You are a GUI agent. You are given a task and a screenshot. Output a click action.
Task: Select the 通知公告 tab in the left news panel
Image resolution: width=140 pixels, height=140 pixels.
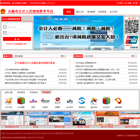coord(8,56)
